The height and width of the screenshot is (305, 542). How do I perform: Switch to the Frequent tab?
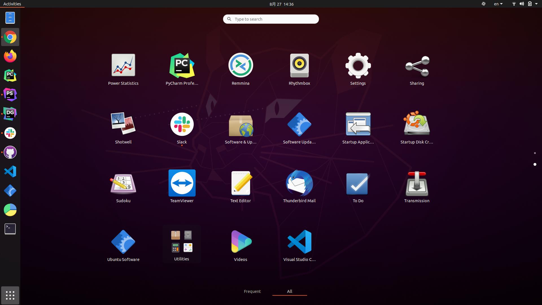(x=252, y=291)
